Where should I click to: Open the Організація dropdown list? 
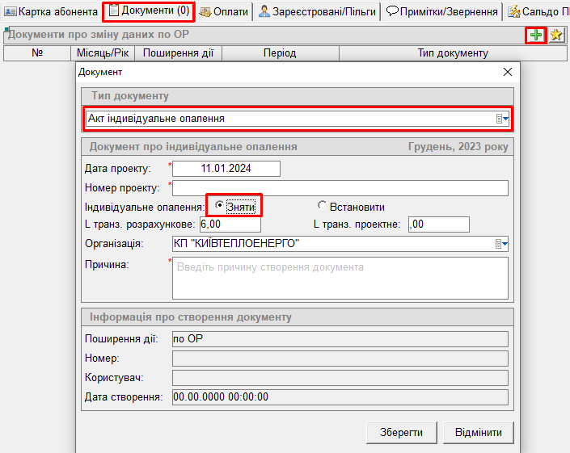pos(502,244)
